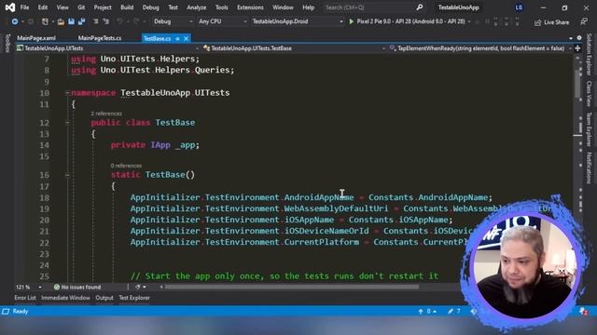This screenshot has width=597, height=335.
Task: Open the Output panel tab
Action: click(x=104, y=298)
